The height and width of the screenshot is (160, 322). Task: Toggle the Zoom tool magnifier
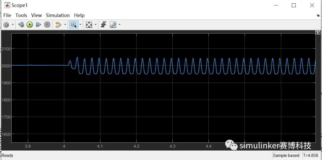(x=74, y=25)
